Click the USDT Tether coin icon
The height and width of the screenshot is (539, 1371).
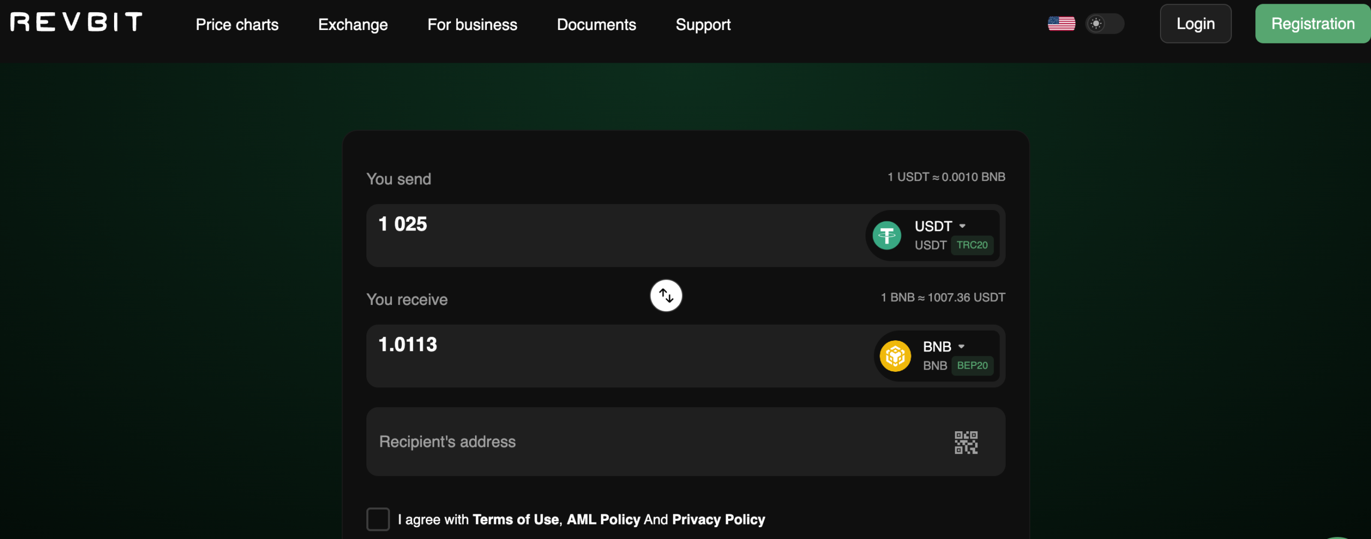(x=886, y=236)
